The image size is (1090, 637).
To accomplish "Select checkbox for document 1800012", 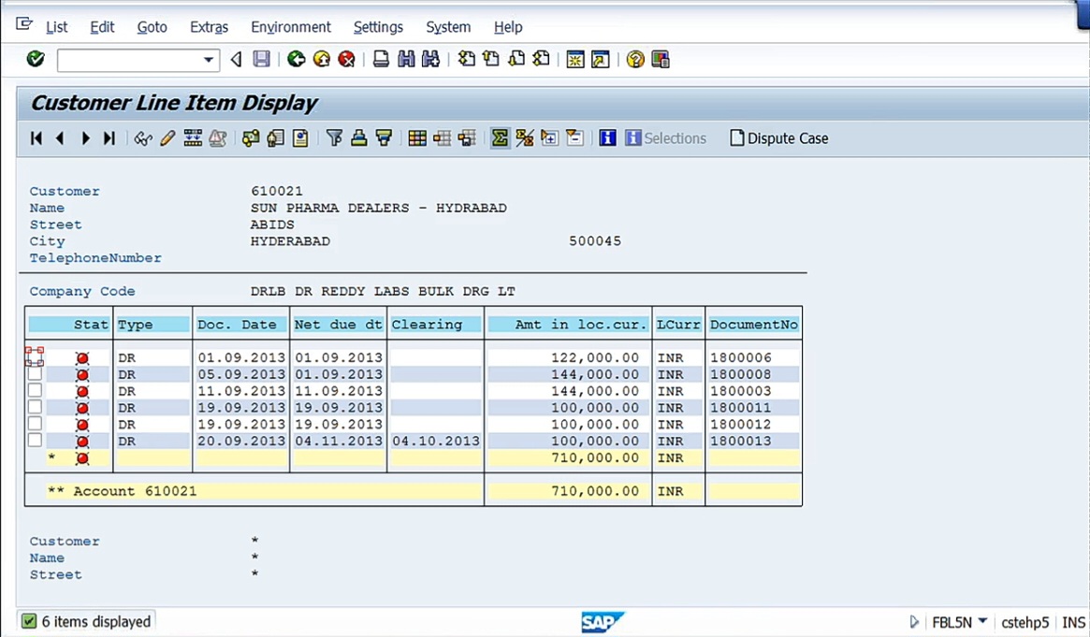I will [x=35, y=424].
